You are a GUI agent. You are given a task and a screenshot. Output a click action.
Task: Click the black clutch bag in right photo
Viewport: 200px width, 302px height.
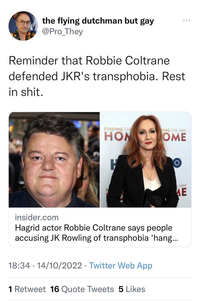[150, 198]
